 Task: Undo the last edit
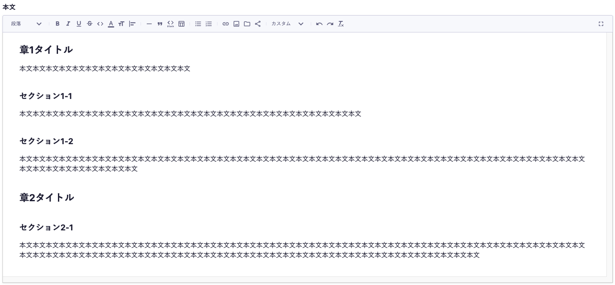point(319,24)
